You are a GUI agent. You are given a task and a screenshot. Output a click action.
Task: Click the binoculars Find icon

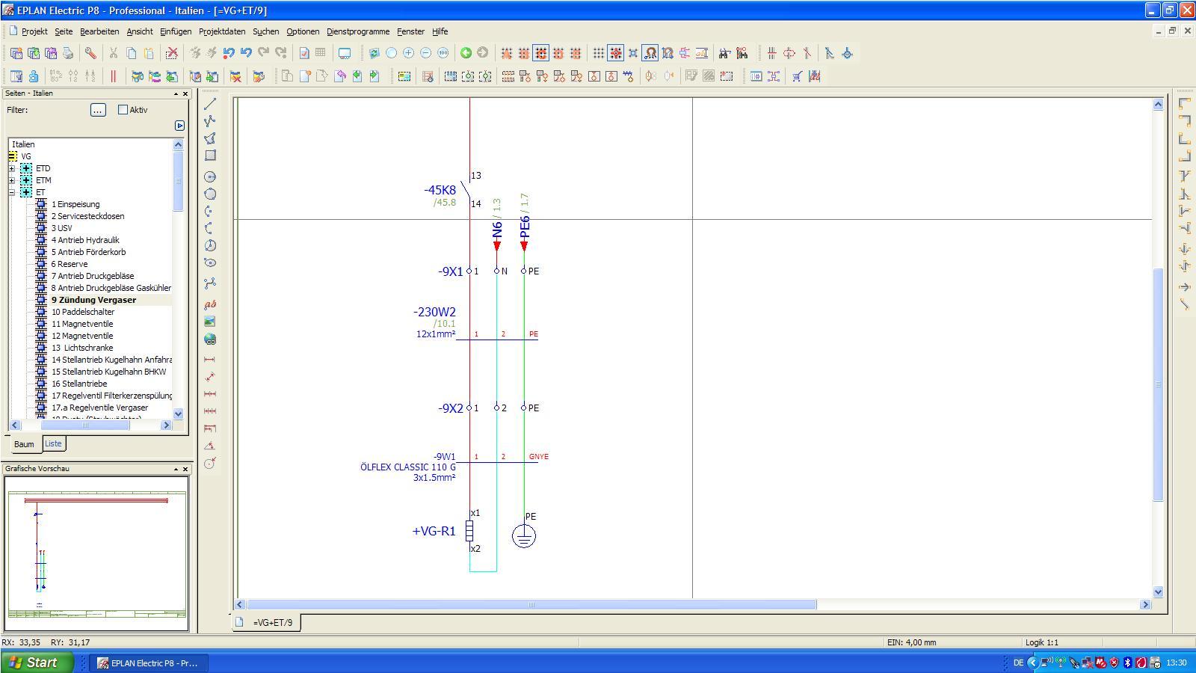pos(724,53)
